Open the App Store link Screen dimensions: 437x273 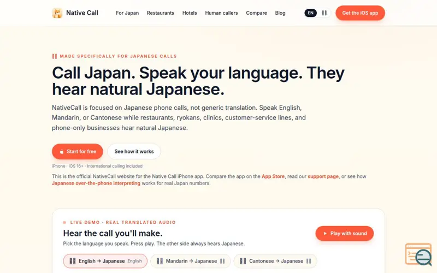(x=273, y=176)
